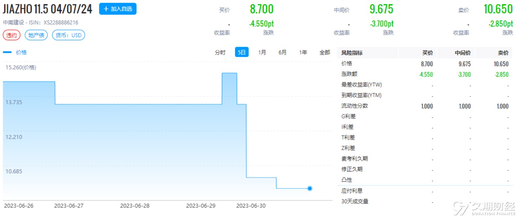Click the 中南建设 issuer name and ISIN
This screenshot has height=217, width=517.
click(40, 23)
